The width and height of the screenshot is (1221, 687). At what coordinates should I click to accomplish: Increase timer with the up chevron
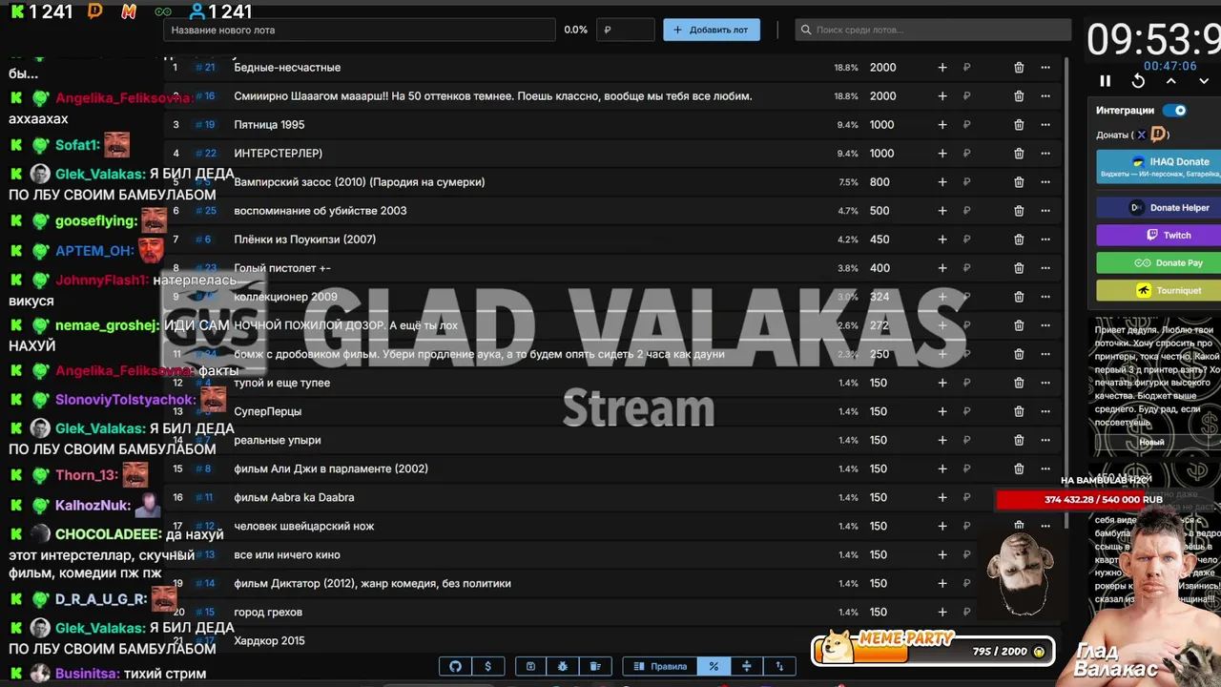(1170, 81)
